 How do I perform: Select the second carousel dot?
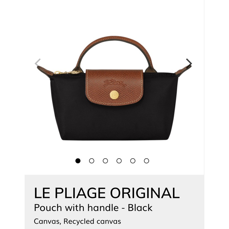point(92,161)
